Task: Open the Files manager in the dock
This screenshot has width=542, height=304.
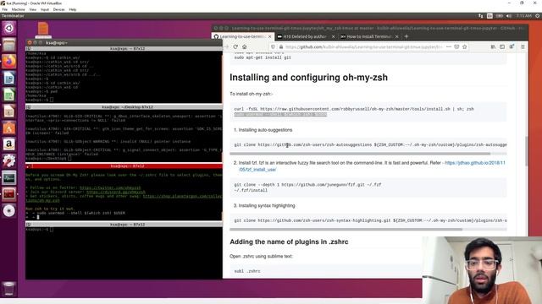Action: pos(8,45)
